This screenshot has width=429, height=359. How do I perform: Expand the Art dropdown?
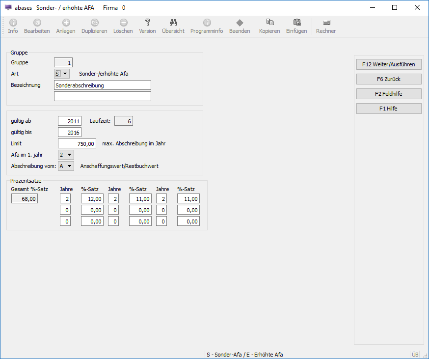coord(66,74)
